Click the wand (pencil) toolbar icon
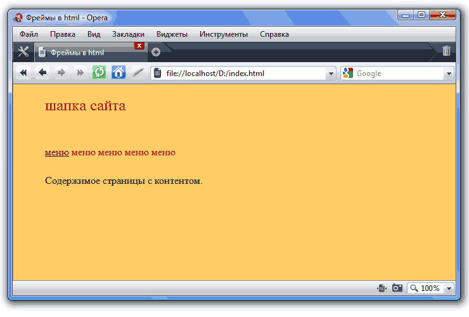This screenshot has width=469, height=317. (138, 73)
